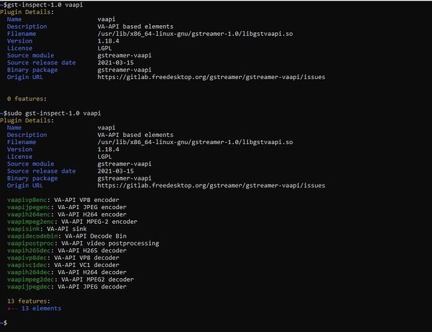Click the vaapivp8enc element name
Screen dimensions: 432x332
pos(27,200)
